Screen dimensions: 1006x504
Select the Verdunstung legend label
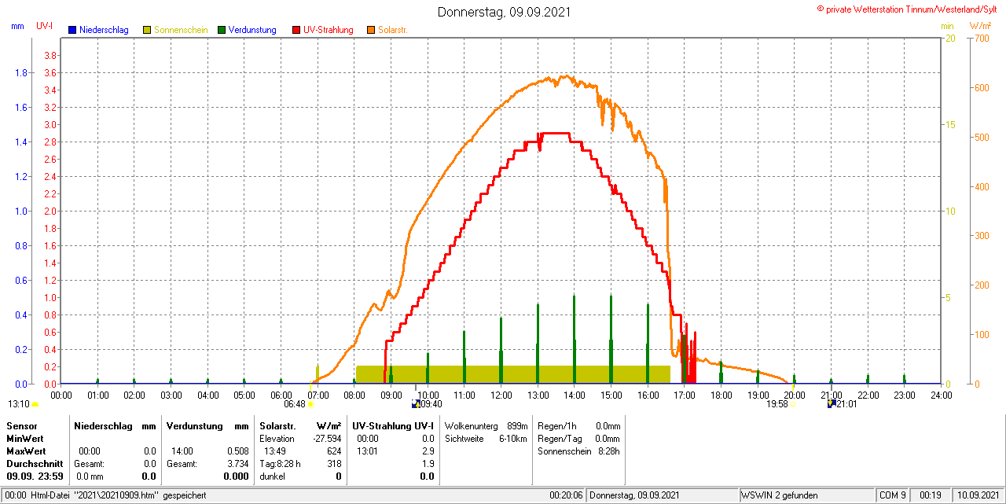[252, 30]
